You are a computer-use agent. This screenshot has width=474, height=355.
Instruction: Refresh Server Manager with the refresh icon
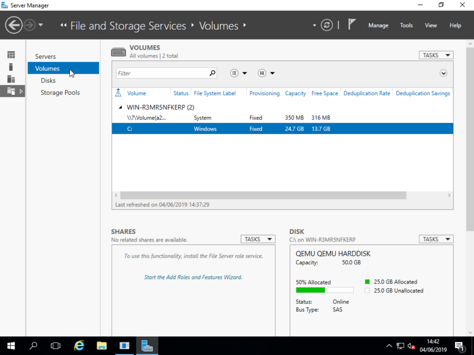[326, 25]
